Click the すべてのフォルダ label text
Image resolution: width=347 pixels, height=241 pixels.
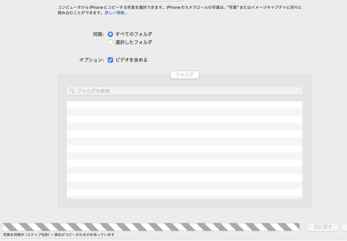[x=134, y=34]
